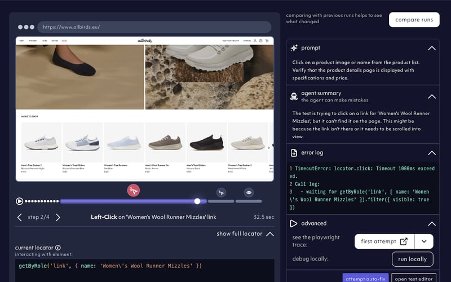This screenshot has height=282, width=451.
Task: Click the '32.5 sec' duration text
Action: tap(264, 217)
